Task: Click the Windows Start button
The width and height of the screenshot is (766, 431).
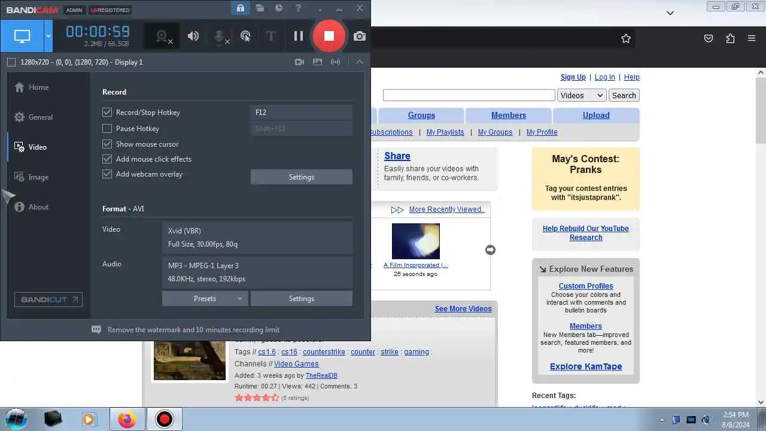Action: [x=16, y=419]
